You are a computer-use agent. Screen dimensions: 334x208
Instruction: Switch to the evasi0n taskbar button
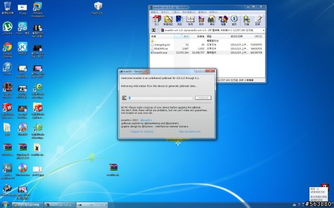(x=92, y=205)
